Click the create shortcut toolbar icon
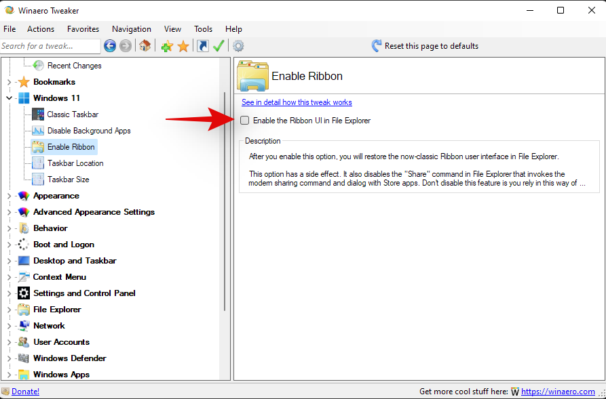This screenshot has height=399, width=606. (203, 46)
